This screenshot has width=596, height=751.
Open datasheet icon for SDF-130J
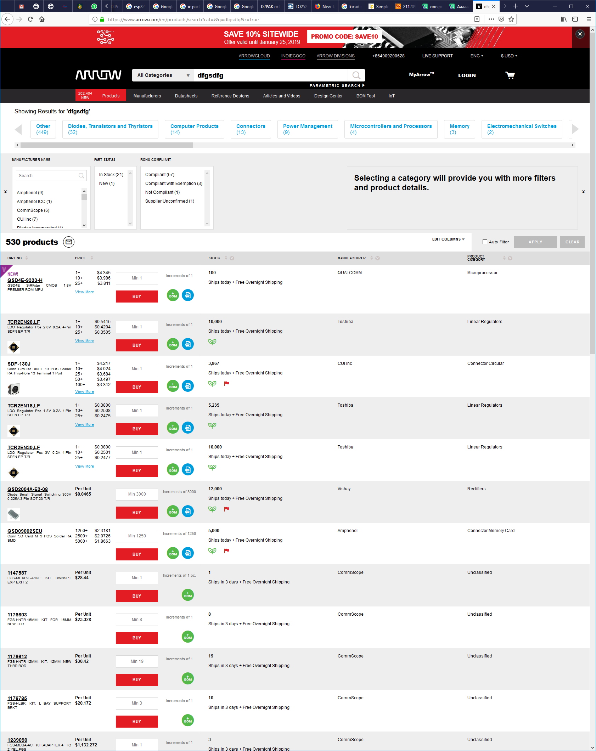pos(188,386)
